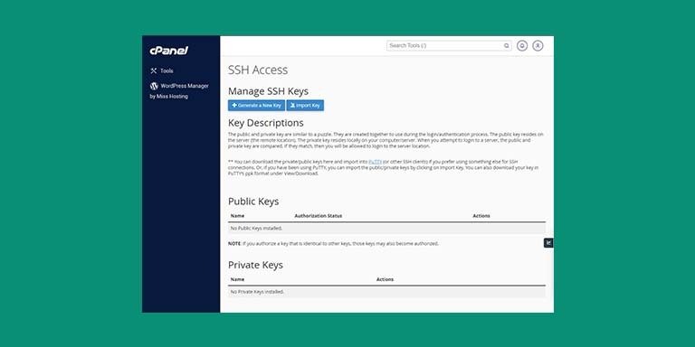Click the Import Key button
Image resolution: width=695 pixels, height=347 pixels.
coord(305,106)
